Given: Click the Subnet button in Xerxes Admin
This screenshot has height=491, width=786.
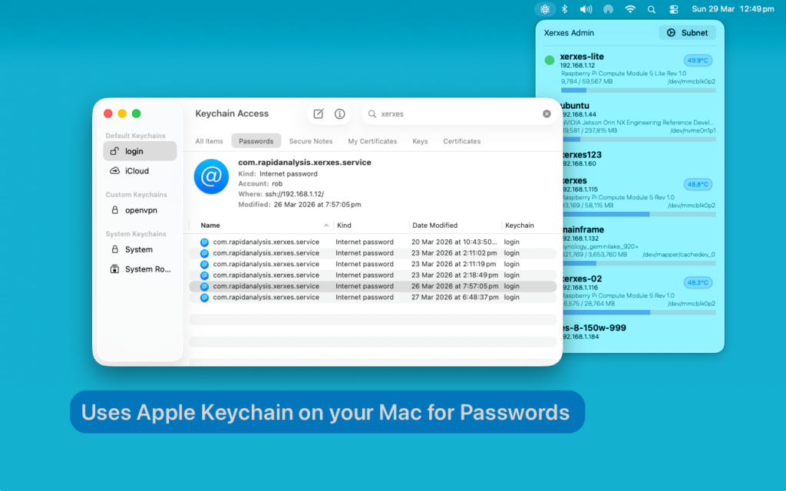Looking at the screenshot, I should [x=687, y=33].
